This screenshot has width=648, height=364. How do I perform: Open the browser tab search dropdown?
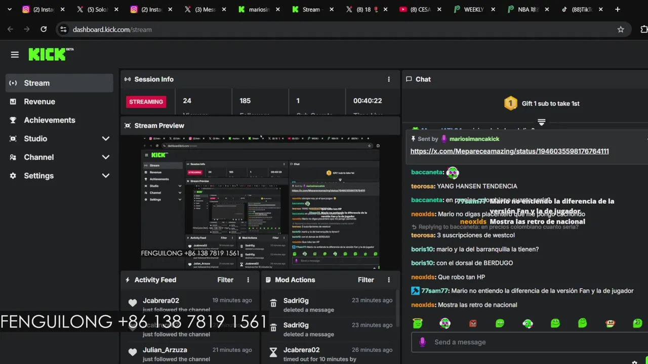(9, 9)
